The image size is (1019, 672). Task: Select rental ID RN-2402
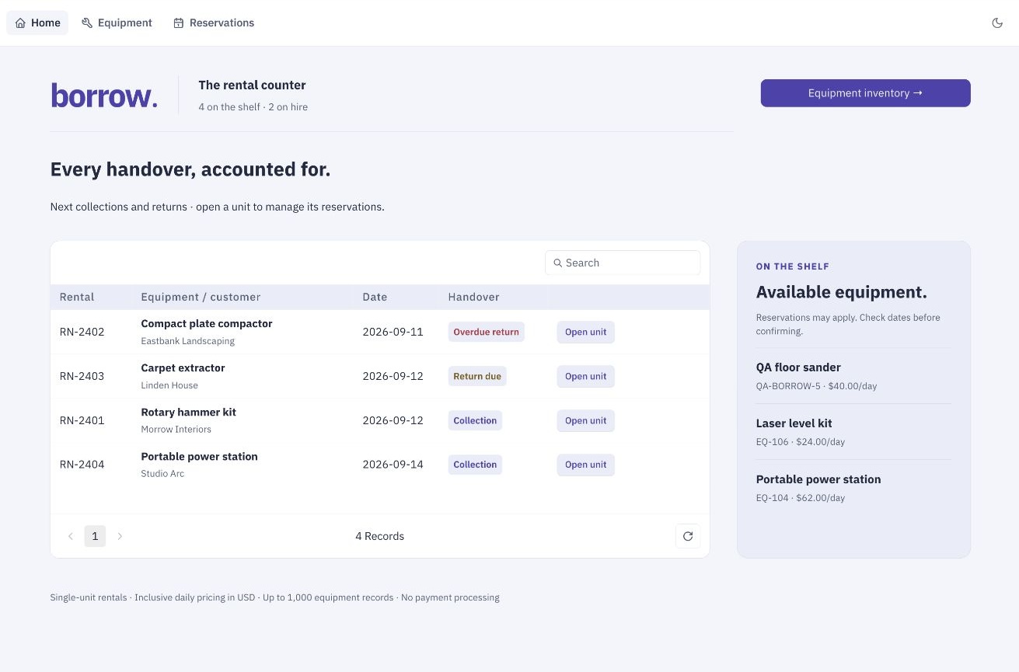click(82, 333)
